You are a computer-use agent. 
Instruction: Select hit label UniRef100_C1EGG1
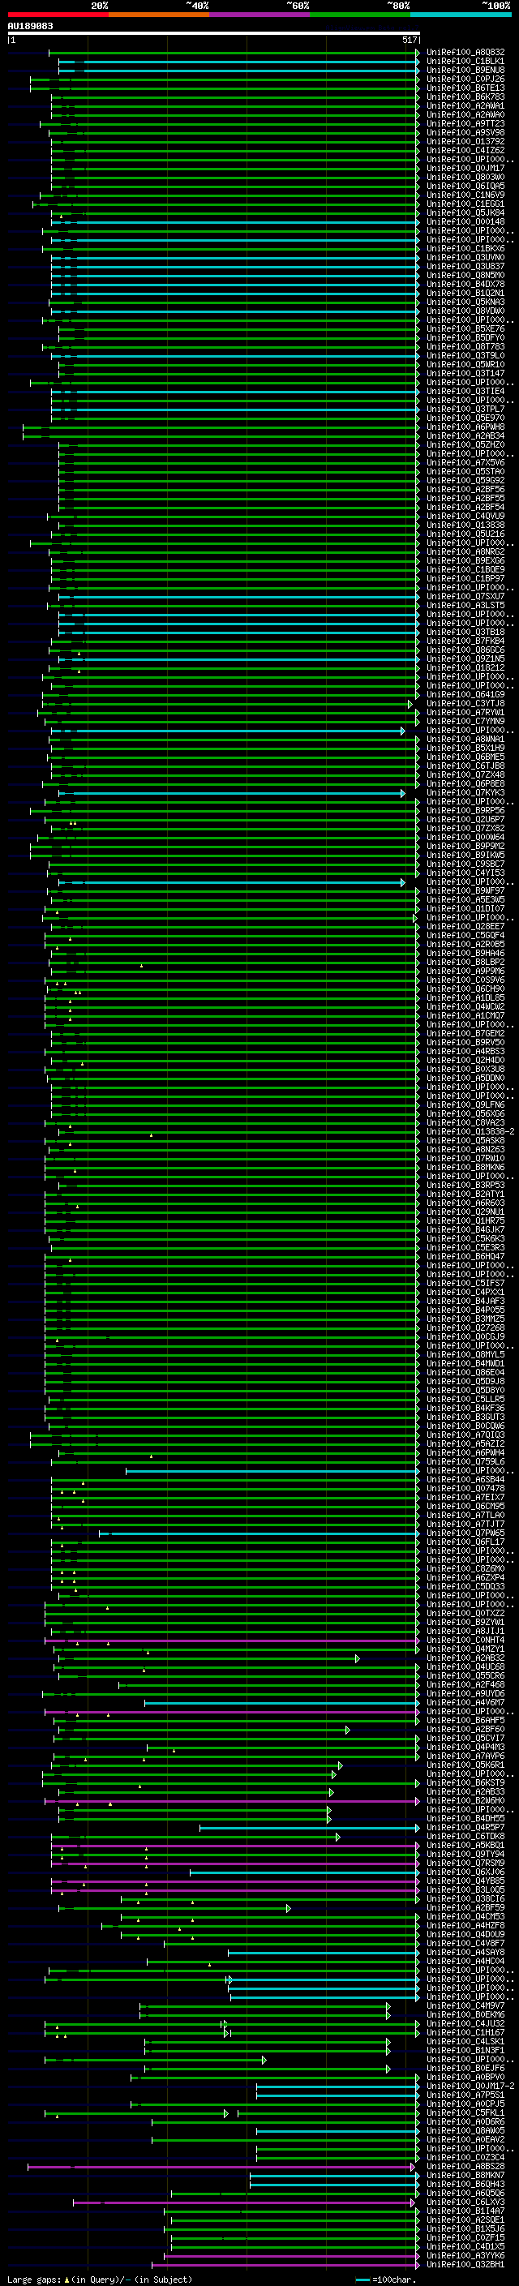[x=465, y=204]
